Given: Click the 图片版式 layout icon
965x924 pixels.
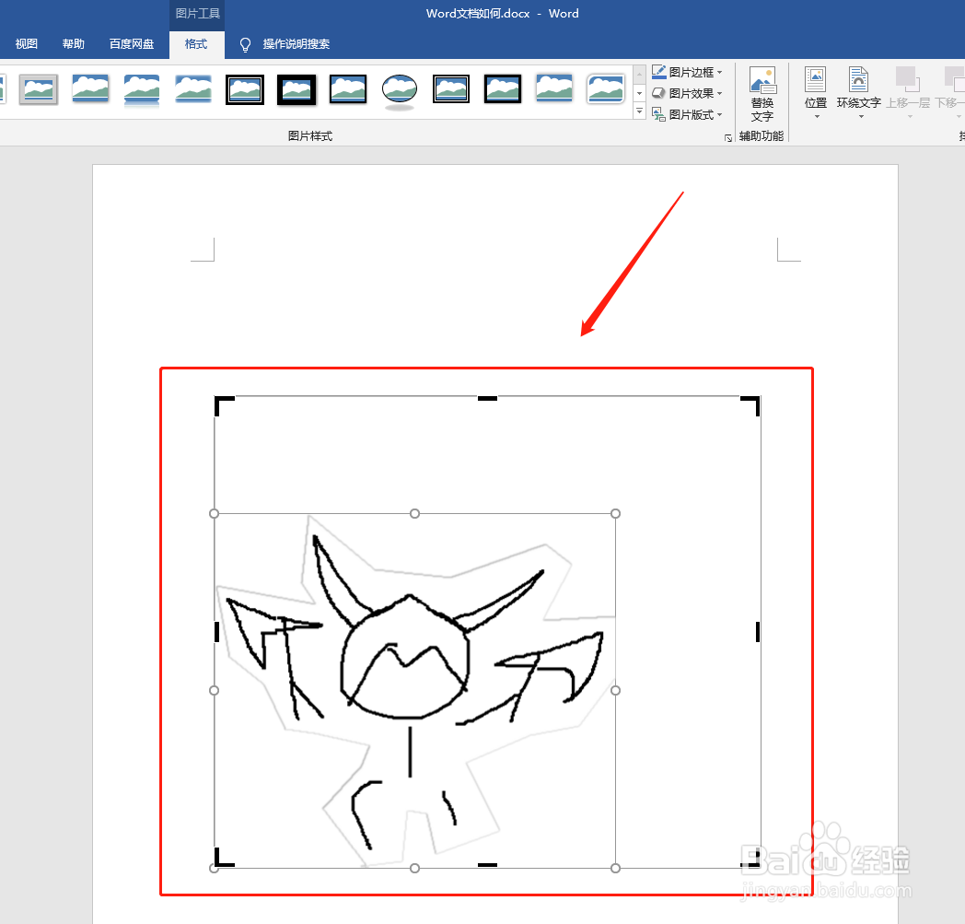Looking at the screenshot, I should [658, 114].
